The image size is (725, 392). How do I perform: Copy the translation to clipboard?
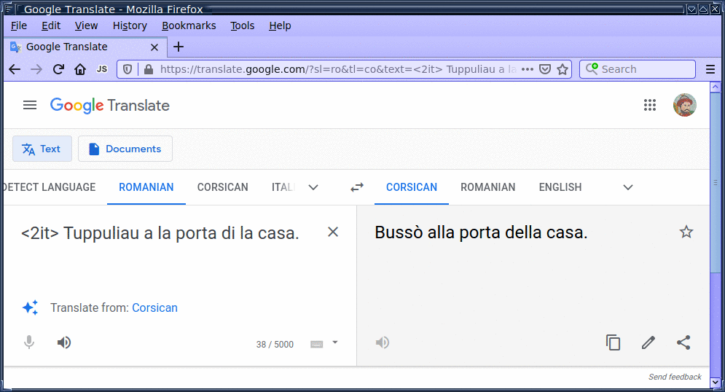(x=613, y=342)
